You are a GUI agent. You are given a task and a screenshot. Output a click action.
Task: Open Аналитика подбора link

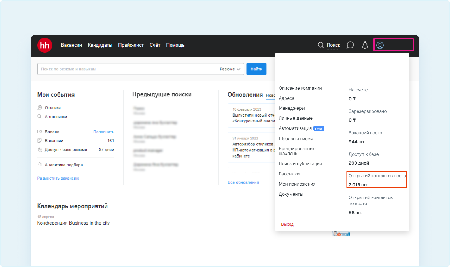pyautogui.click(x=64, y=165)
